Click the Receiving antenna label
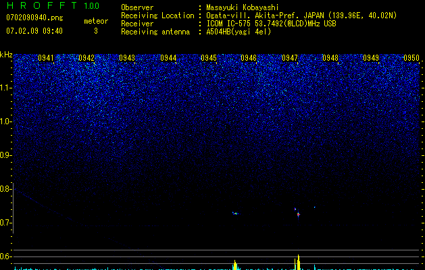 click(x=155, y=32)
